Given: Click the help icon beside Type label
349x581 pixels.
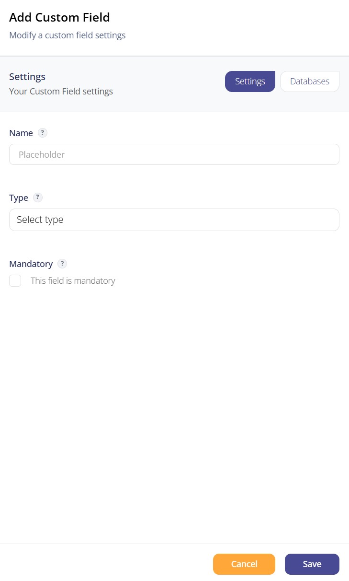Looking at the screenshot, I should coord(38,198).
